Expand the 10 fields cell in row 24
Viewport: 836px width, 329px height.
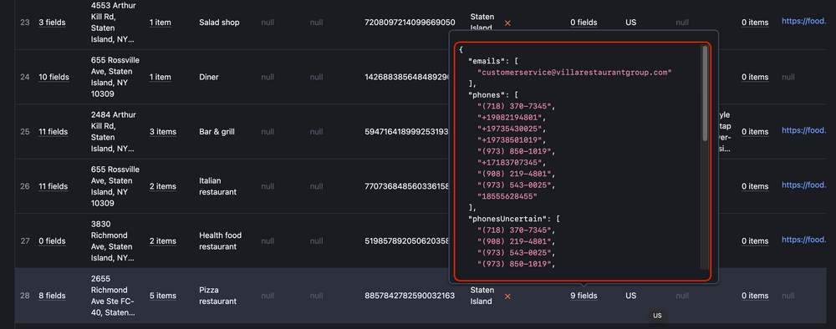(x=54, y=77)
